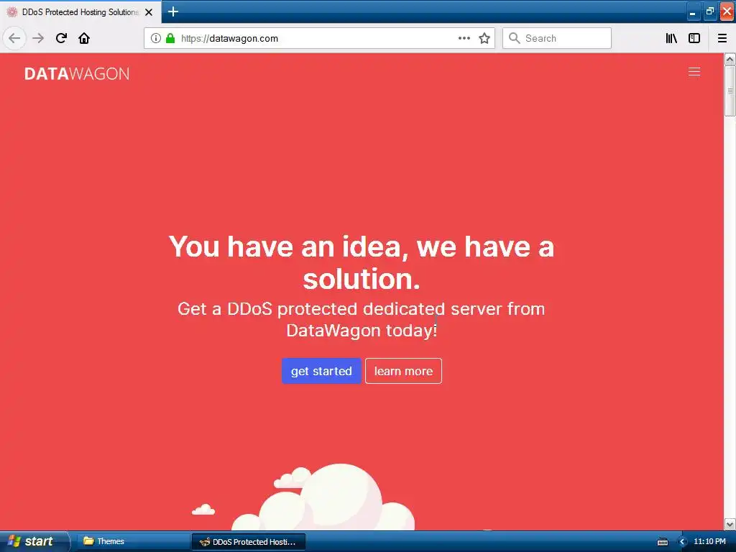
Task: Click the green padlock security icon
Action: click(170, 38)
